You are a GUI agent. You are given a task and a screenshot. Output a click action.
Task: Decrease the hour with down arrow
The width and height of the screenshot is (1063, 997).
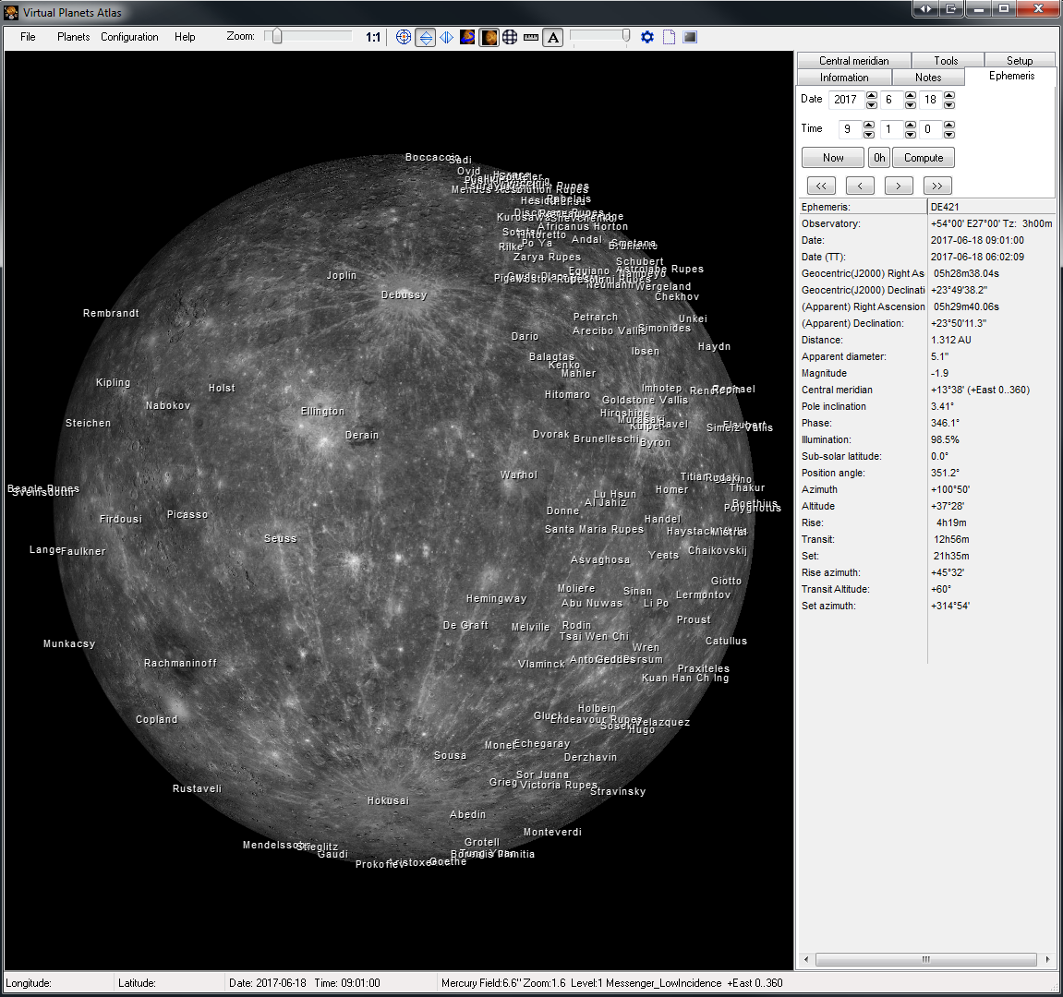click(x=869, y=134)
